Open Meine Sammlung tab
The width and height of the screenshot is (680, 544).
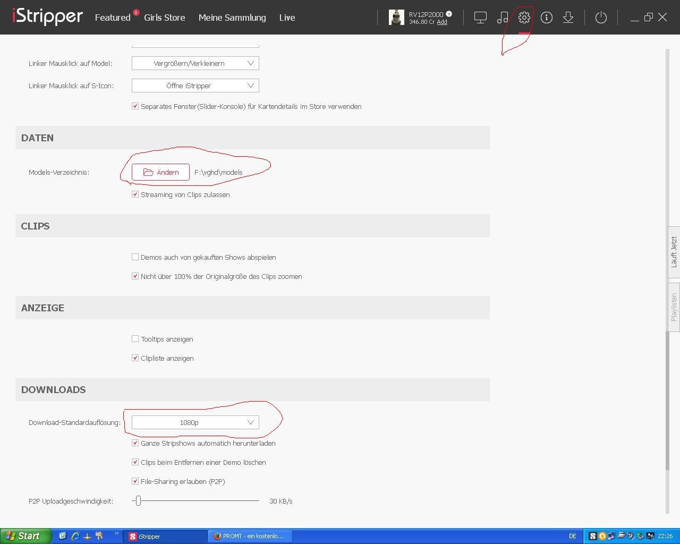click(x=232, y=18)
